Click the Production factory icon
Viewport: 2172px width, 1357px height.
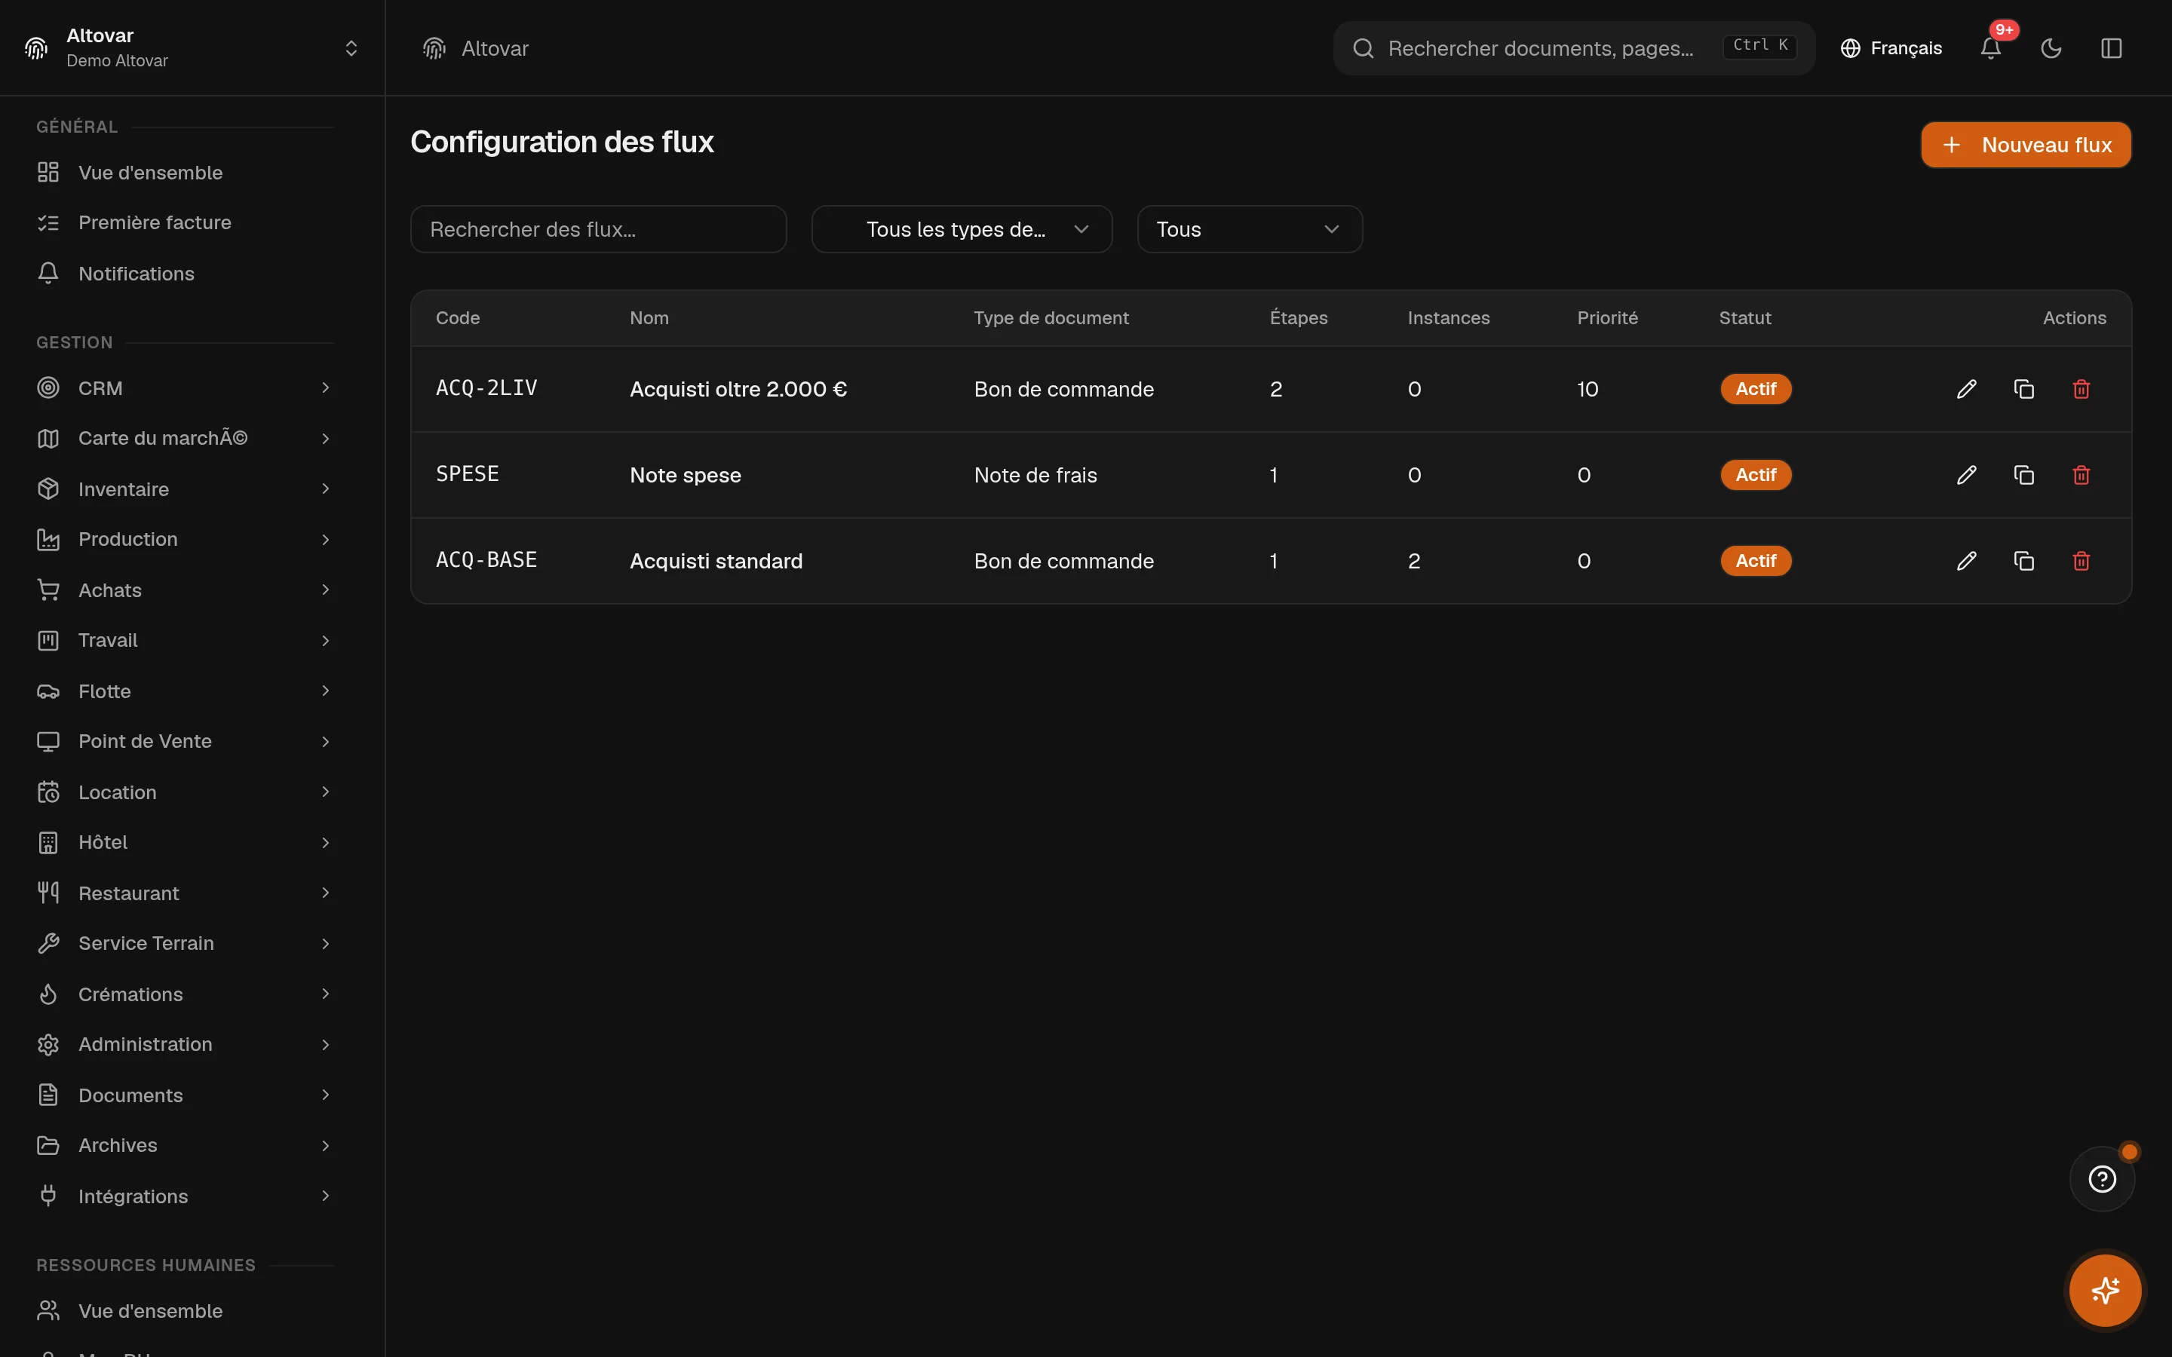tap(48, 539)
